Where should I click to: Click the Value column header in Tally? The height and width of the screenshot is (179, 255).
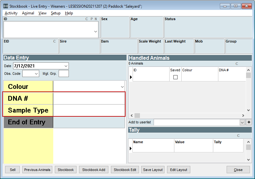pyautogui.click(x=193, y=142)
